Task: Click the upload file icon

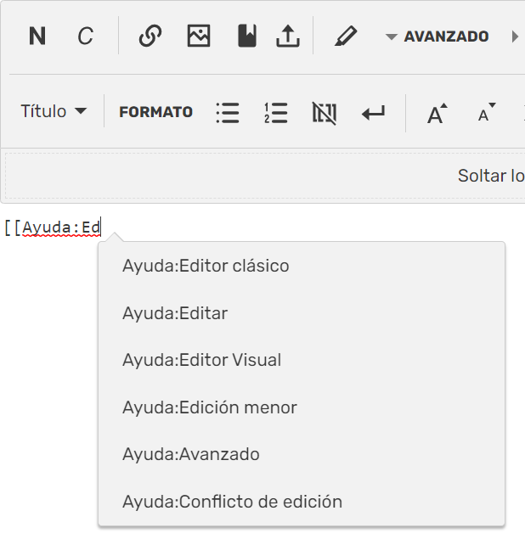Action: [288, 36]
